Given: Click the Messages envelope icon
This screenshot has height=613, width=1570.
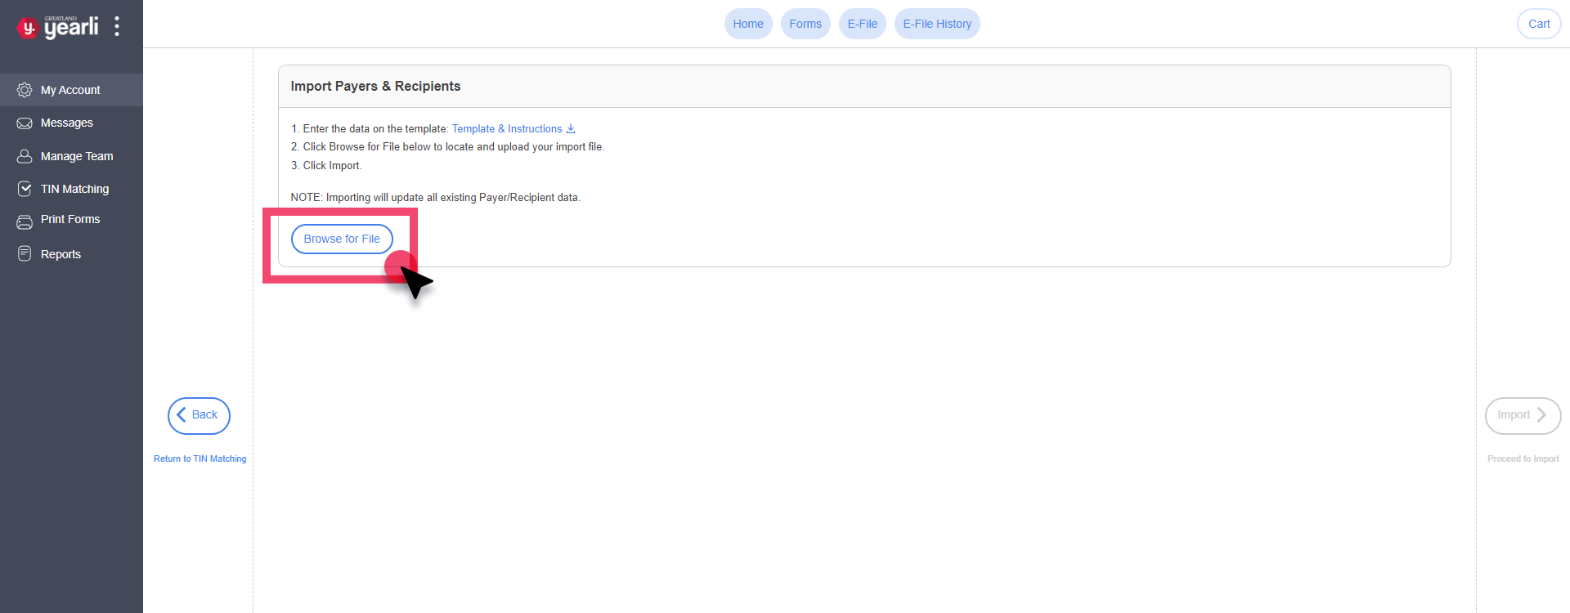Looking at the screenshot, I should 25,123.
